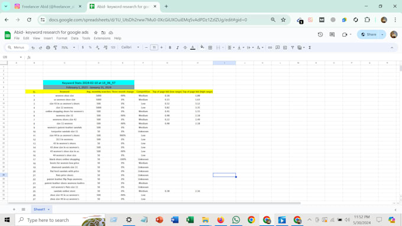The height and width of the screenshot is (226, 402).
Task: Click the name box cell reference
Action: coord(12,57)
